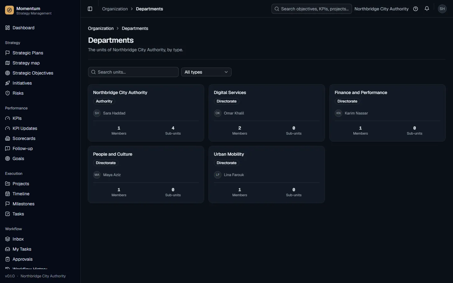
Task: Click the KPIs gauge icon
Action: point(8,118)
